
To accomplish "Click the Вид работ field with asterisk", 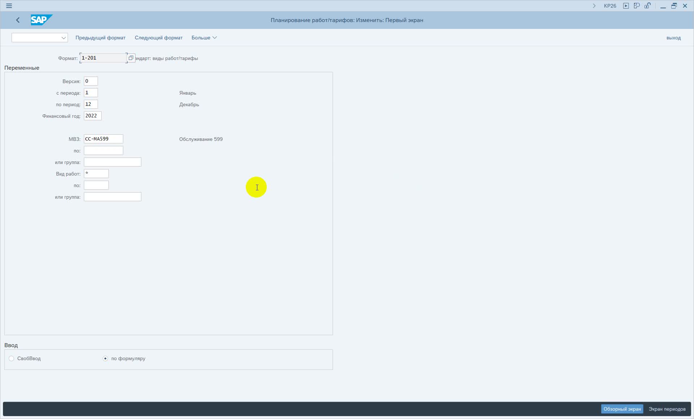I will point(96,174).
